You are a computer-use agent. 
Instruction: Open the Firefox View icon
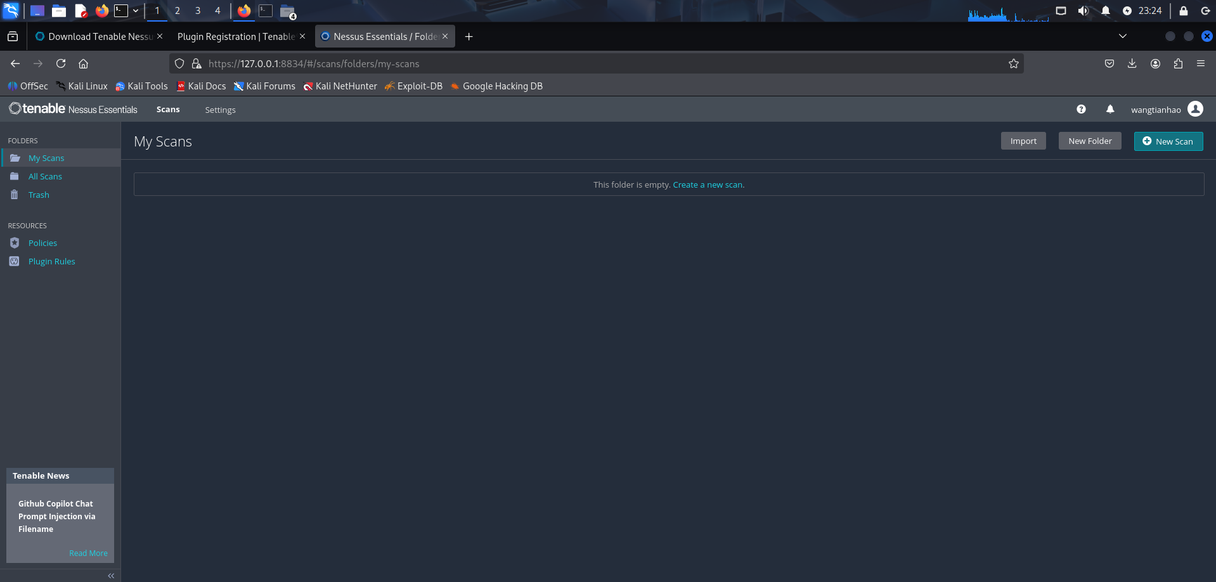tap(13, 37)
